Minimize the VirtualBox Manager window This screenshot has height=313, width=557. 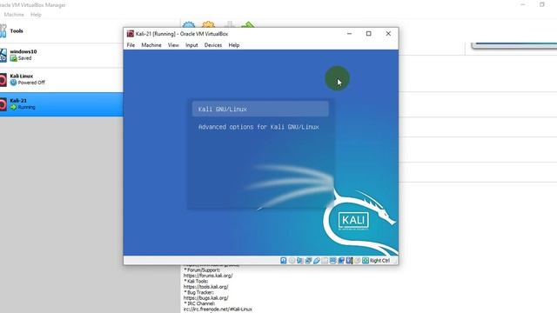522,4
